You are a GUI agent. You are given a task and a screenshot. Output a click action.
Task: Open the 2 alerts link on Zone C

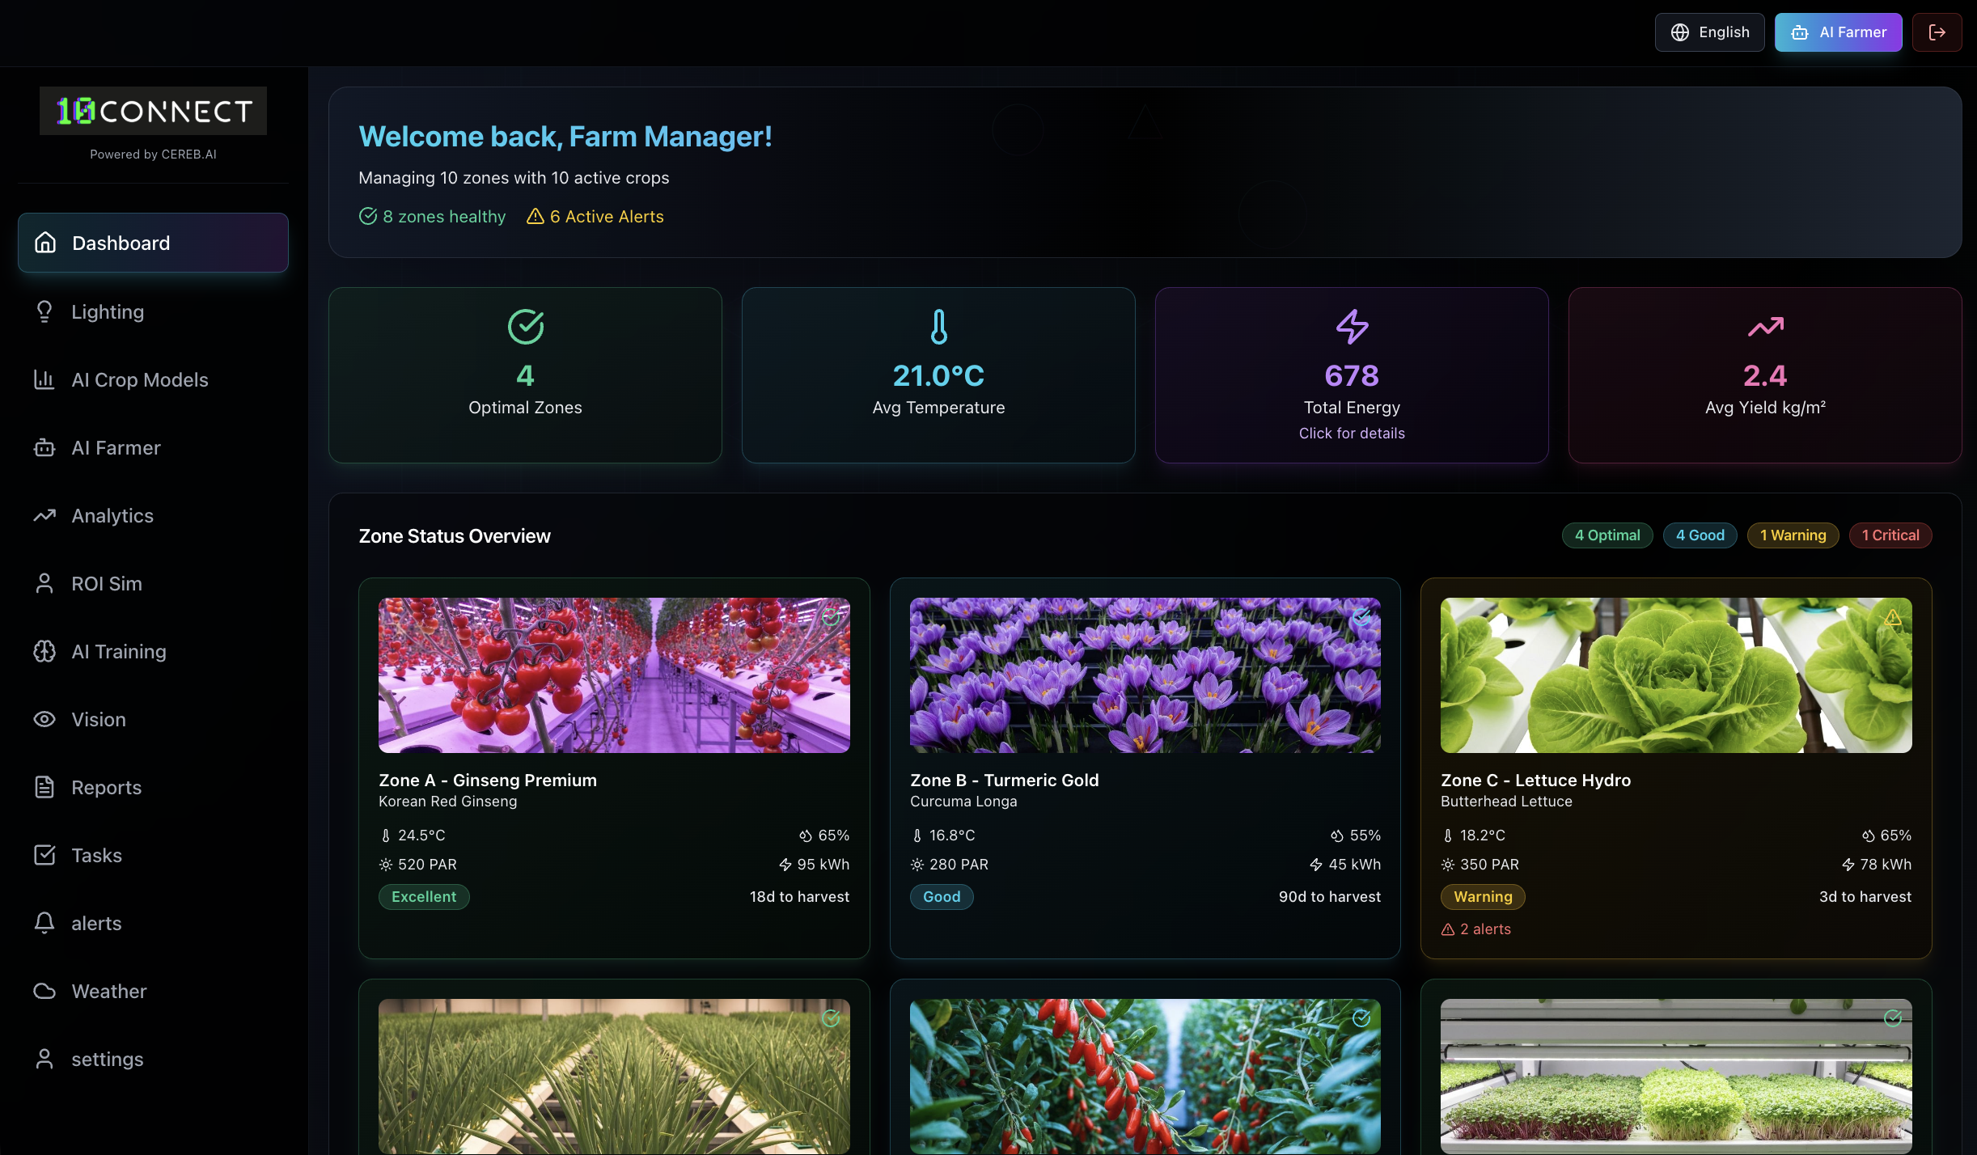click(x=1475, y=929)
